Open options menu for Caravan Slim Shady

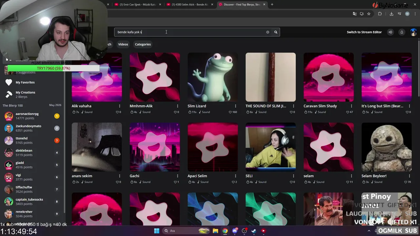tap(351, 106)
